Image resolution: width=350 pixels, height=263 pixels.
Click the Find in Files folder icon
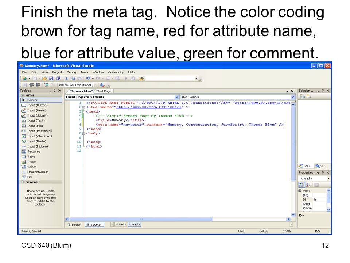point(141,79)
